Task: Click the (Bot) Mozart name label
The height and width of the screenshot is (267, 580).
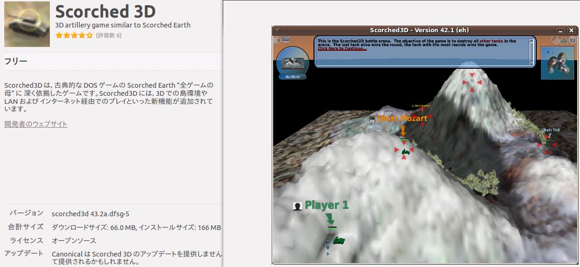Action: [x=402, y=119]
